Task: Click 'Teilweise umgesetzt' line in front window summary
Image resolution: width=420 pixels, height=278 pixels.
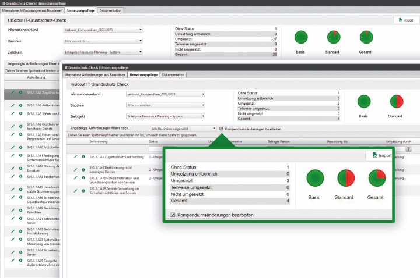Action: [289, 108]
